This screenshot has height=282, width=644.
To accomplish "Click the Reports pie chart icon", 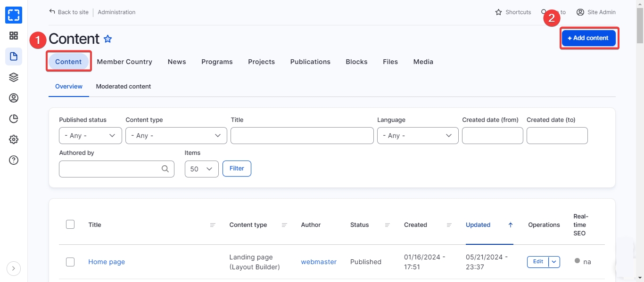I will coord(14,119).
